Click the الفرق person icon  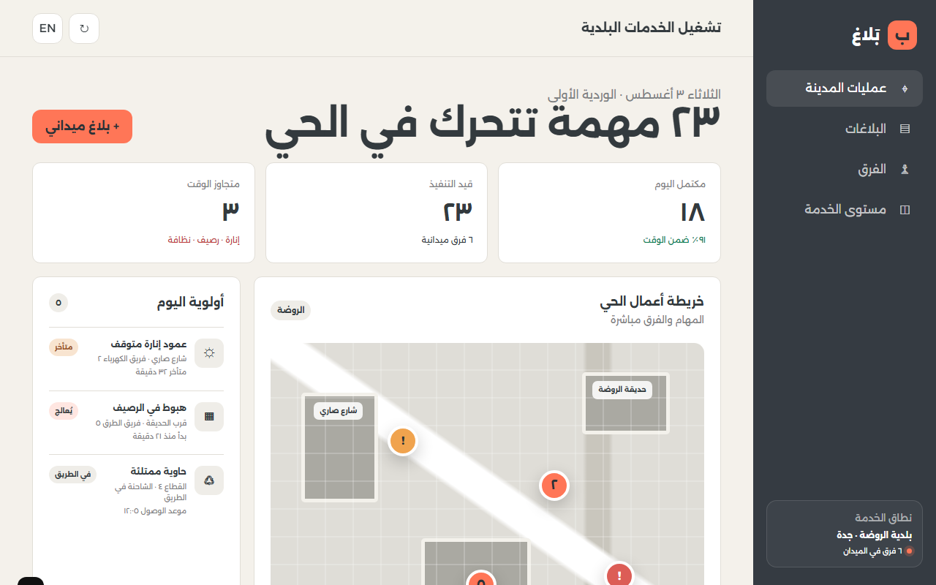(905, 169)
